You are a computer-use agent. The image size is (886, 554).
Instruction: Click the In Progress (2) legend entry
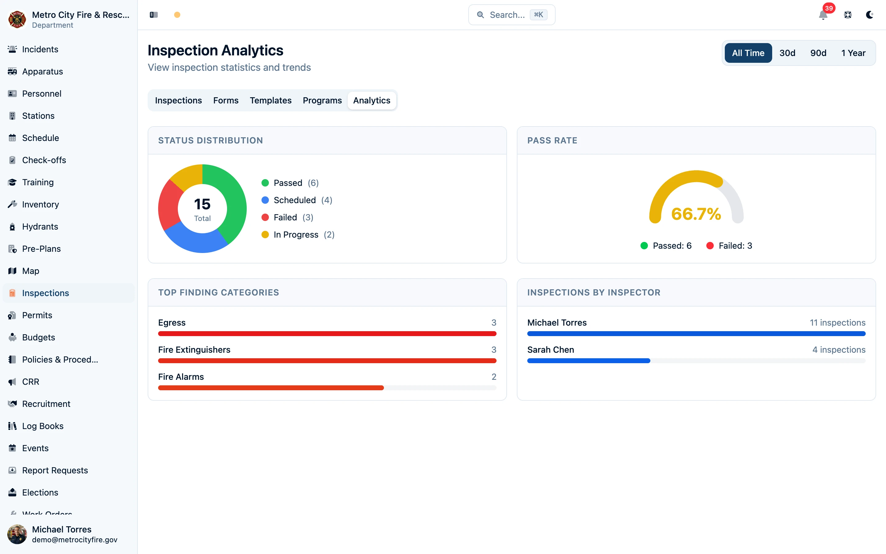[298, 235]
